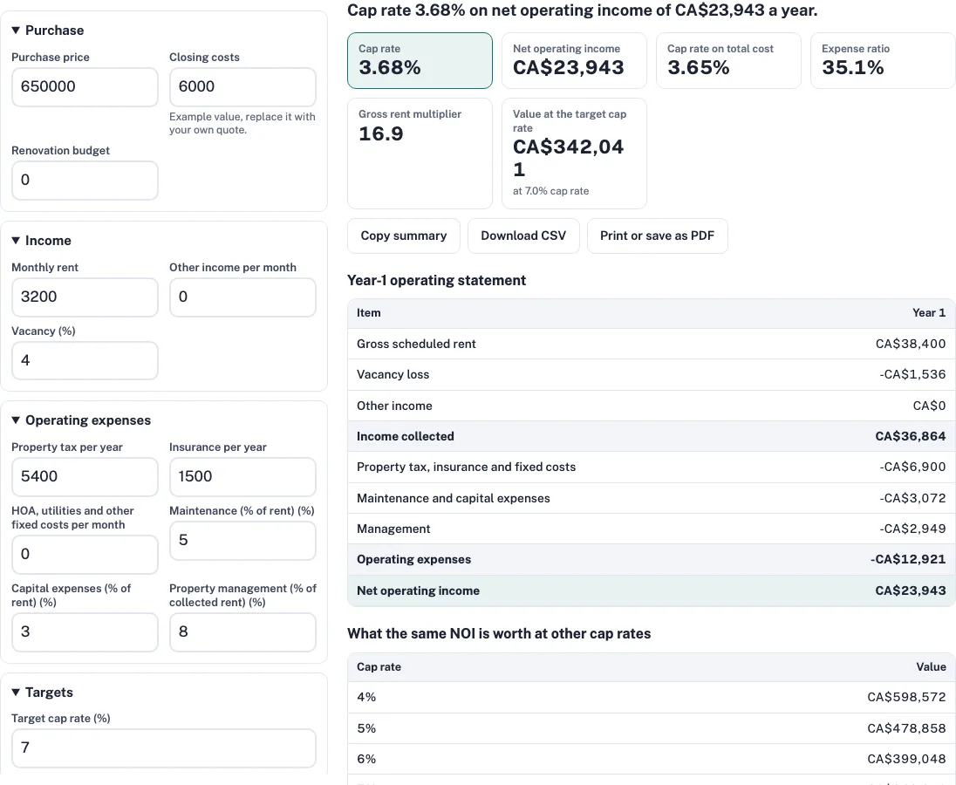Edit the Purchase price field
Screen dimensions: 956x785
[x=85, y=86]
